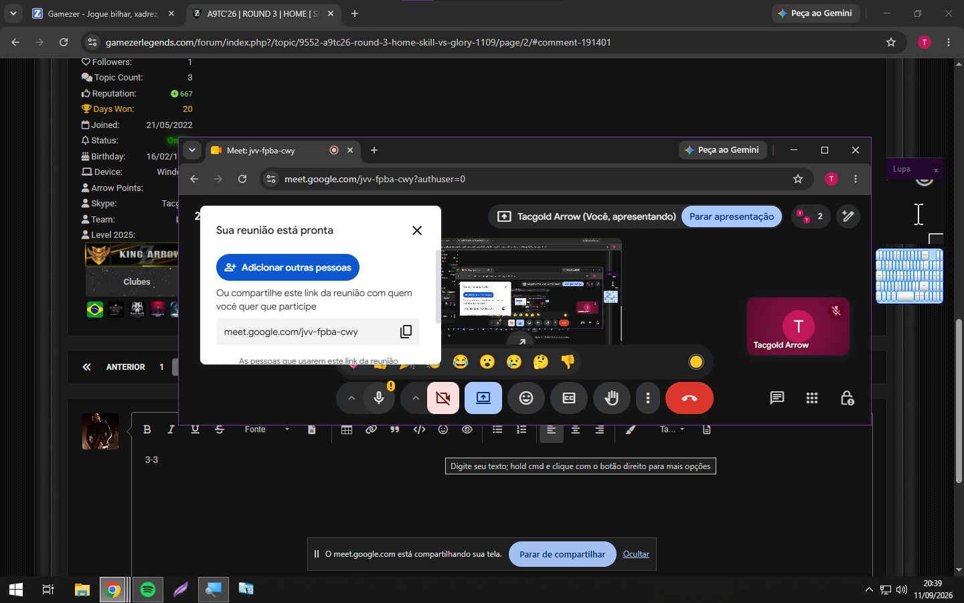Expand camera video settings chevron
This screenshot has height=603, width=964.
(416, 398)
